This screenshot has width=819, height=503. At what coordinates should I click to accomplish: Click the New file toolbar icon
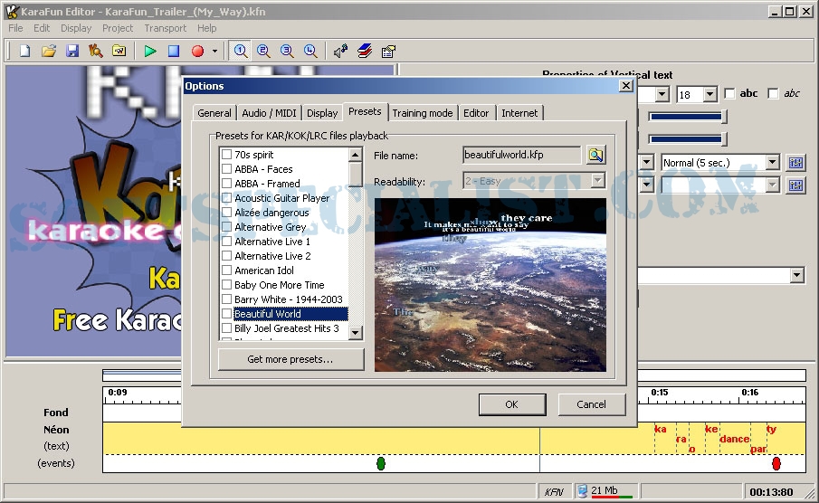point(25,51)
